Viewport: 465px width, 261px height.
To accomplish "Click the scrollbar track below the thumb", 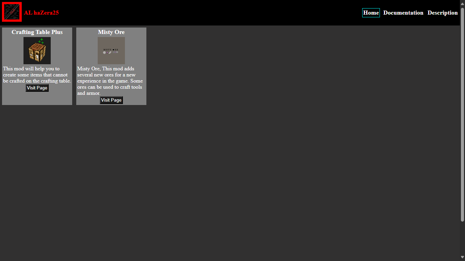I will (462, 238).
